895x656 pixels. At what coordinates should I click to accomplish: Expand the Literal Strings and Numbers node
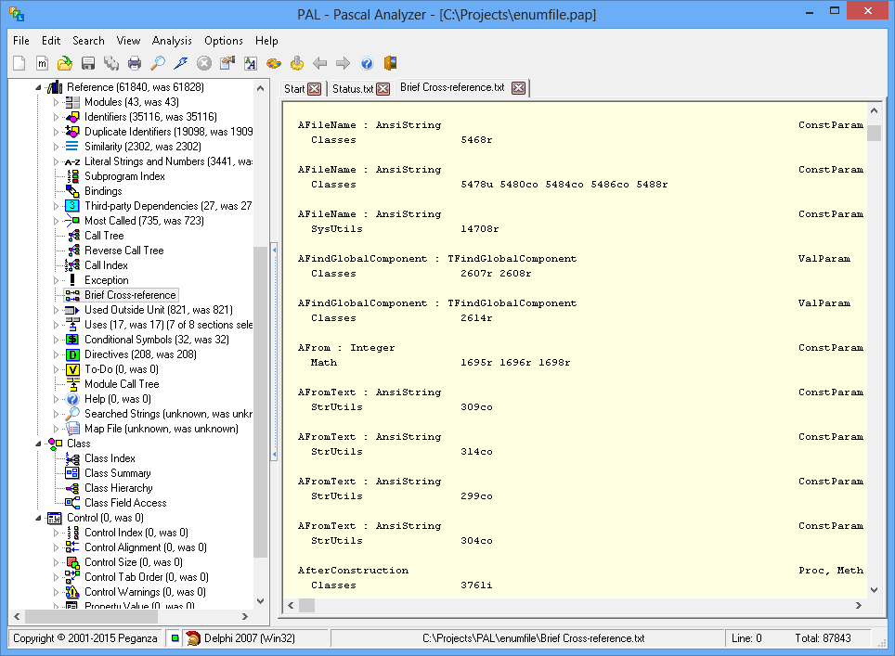(x=56, y=161)
